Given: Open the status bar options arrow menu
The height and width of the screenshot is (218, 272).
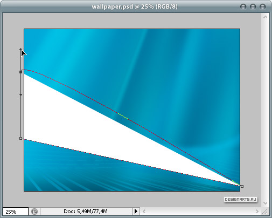Looking at the screenshot, I should click(136, 212).
